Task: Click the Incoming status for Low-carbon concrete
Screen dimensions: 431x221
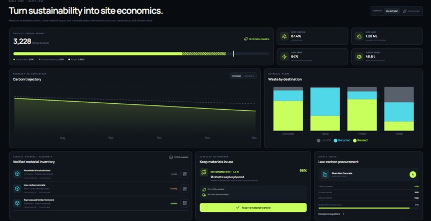Action: click(x=173, y=189)
